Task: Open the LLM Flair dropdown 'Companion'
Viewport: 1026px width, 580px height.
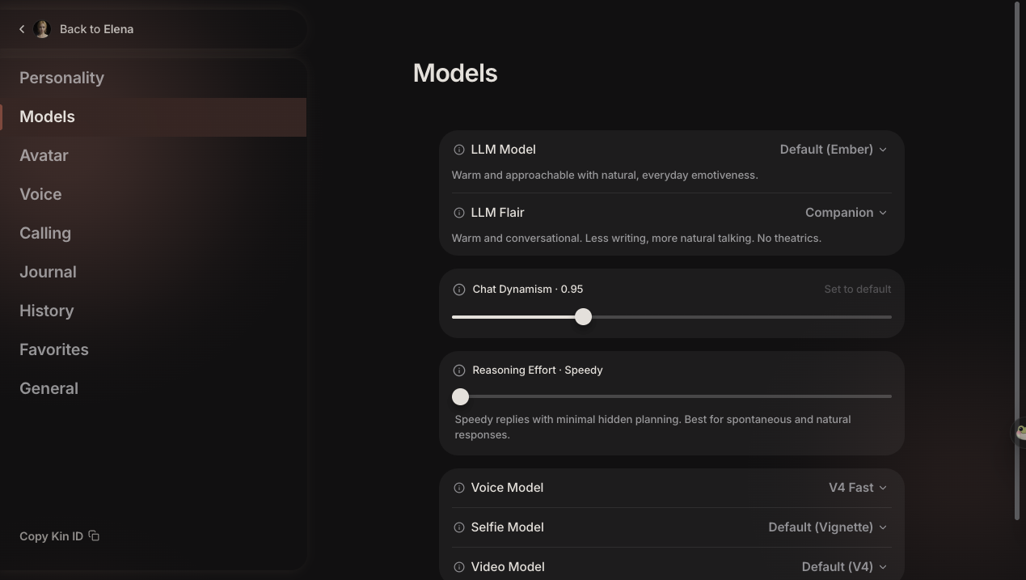Action: [846, 213]
